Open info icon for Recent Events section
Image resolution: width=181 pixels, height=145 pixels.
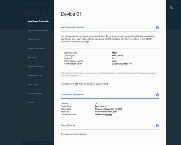[x=157, y=125]
